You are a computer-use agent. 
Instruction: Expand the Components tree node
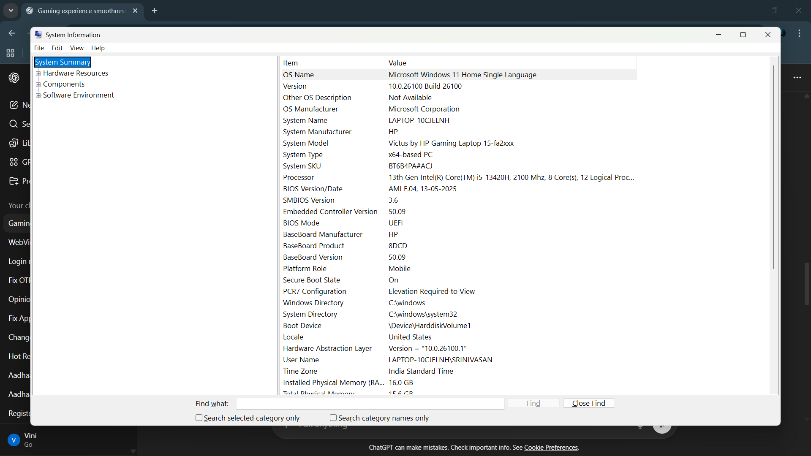coord(38,84)
